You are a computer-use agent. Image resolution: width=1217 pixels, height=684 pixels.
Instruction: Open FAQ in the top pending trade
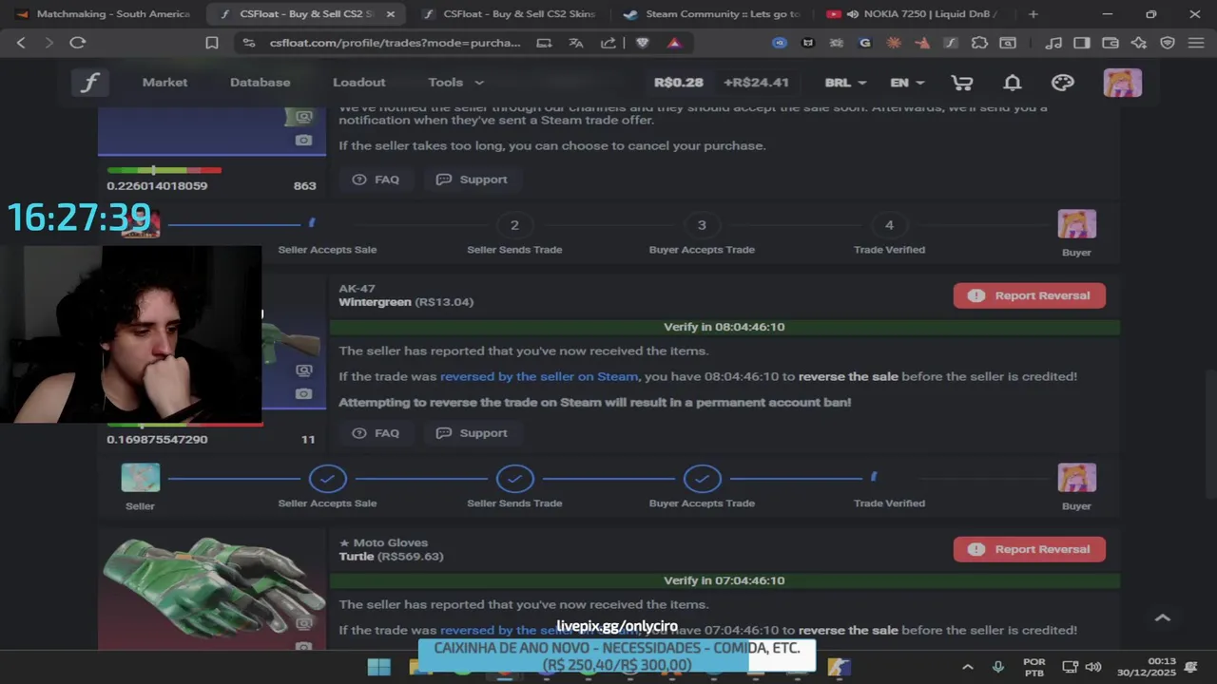[x=376, y=180]
